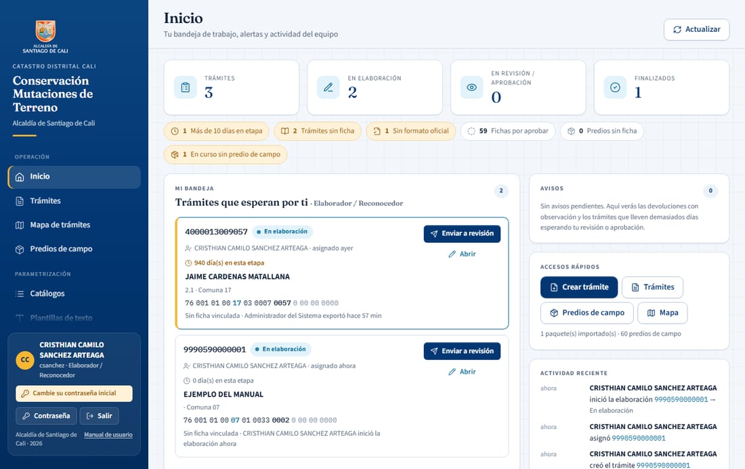The width and height of the screenshot is (745, 469).
Task: Send trámite 9990590000001 to revisión
Action: (x=463, y=351)
